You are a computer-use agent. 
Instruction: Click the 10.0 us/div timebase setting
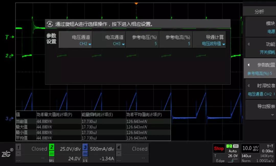tap(250, 148)
